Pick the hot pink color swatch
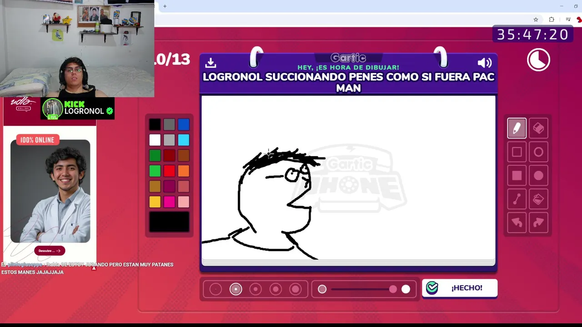The image size is (582, 327). tap(169, 202)
